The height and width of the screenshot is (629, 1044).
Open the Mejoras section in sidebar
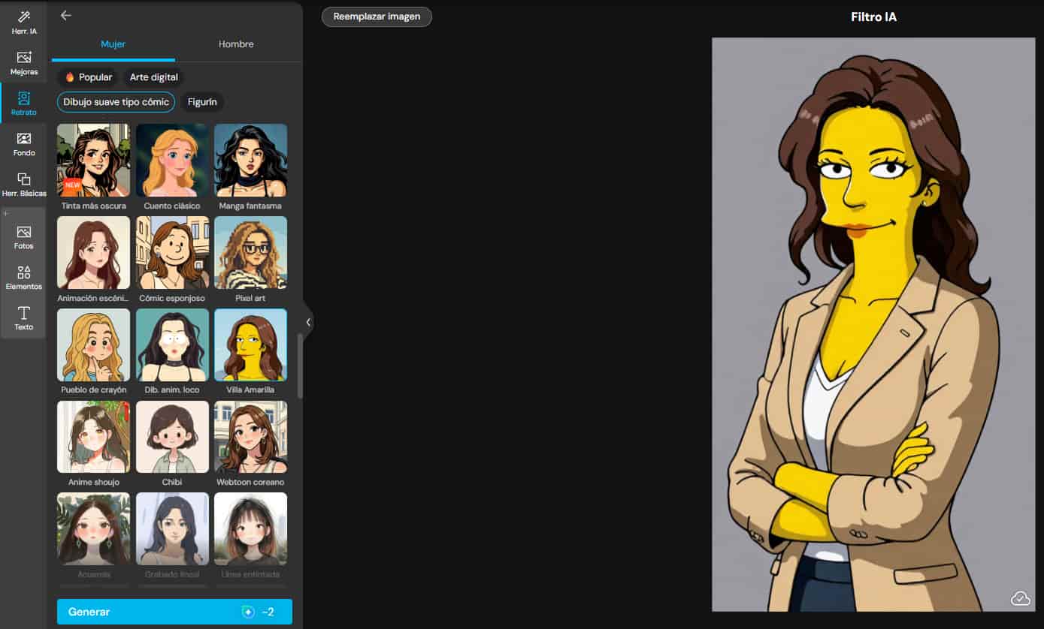pyautogui.click(x=24, y=63)
